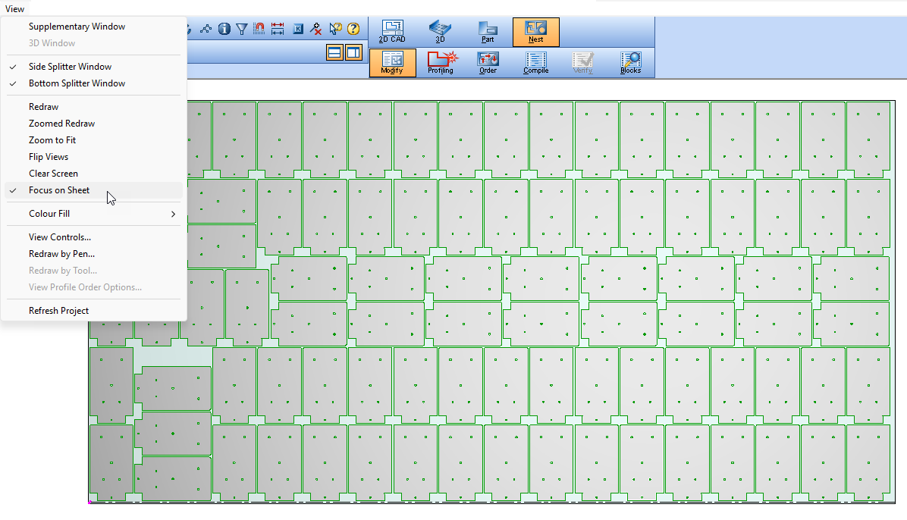The height and width of the screenshot is (520, 907).
Task: Select the Nest mode button
Action: [535, 32]
